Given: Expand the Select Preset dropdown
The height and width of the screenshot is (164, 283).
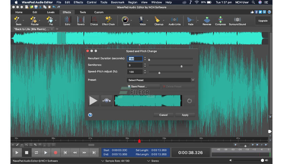Looking at the screenshot, I should tap(193, 80).
